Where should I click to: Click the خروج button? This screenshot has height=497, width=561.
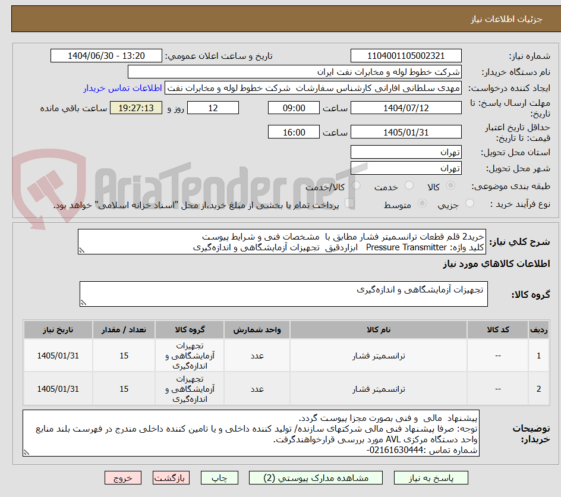click(123, 477)
